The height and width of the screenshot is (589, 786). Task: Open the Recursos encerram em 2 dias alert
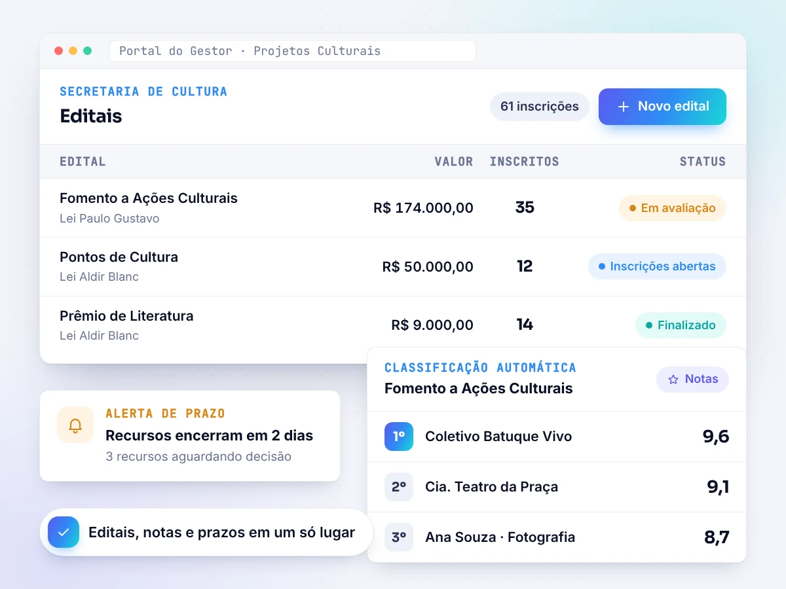[x=210, y=436]
